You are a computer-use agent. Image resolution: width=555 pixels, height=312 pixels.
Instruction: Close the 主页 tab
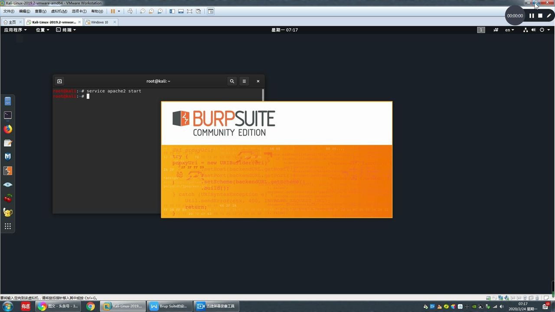(x=21, y=22)
